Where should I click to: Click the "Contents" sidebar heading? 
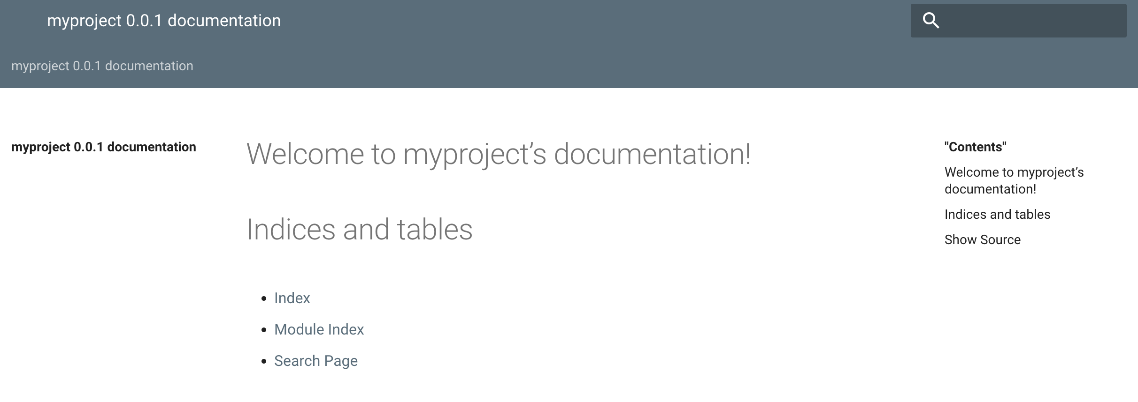975,147
